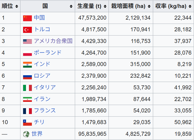Viewport: 194px width, 140px height.
Task: Click the France flag icon
Action: 27,111
